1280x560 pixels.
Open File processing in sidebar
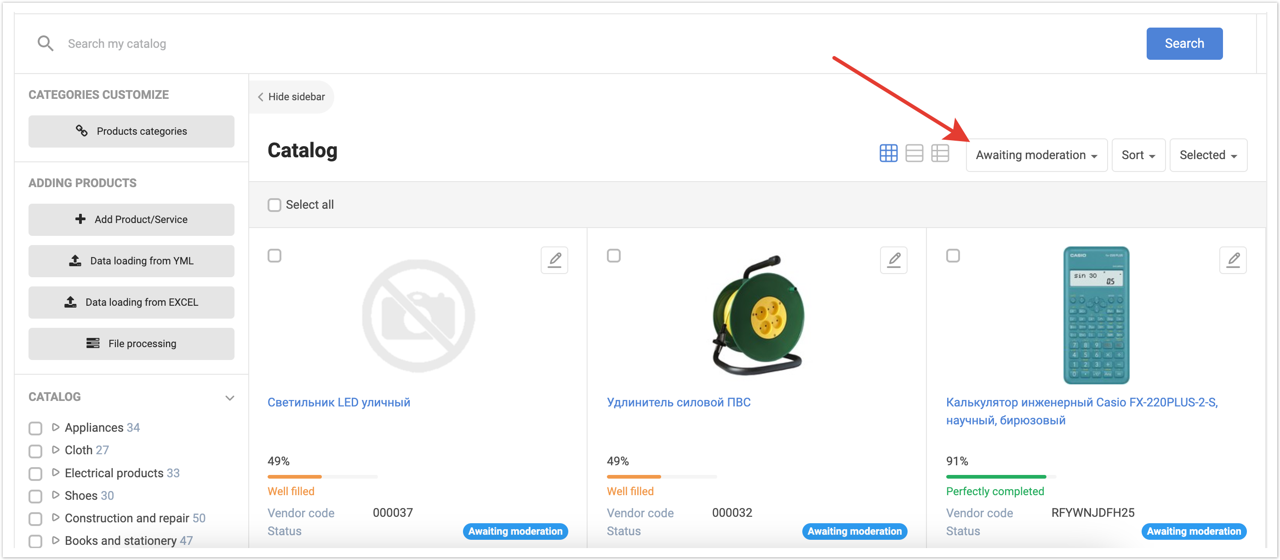coord(131,344)
